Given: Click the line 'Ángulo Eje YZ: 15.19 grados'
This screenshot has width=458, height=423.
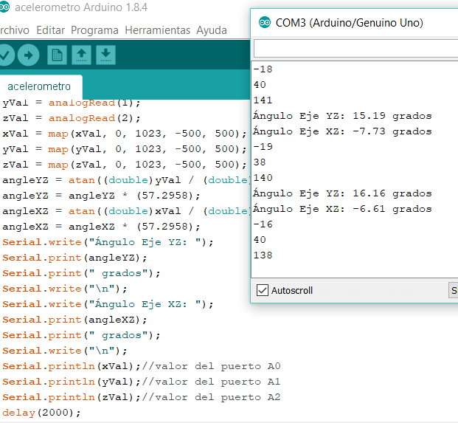Looking at the screenshot, I should click(342, 116).
